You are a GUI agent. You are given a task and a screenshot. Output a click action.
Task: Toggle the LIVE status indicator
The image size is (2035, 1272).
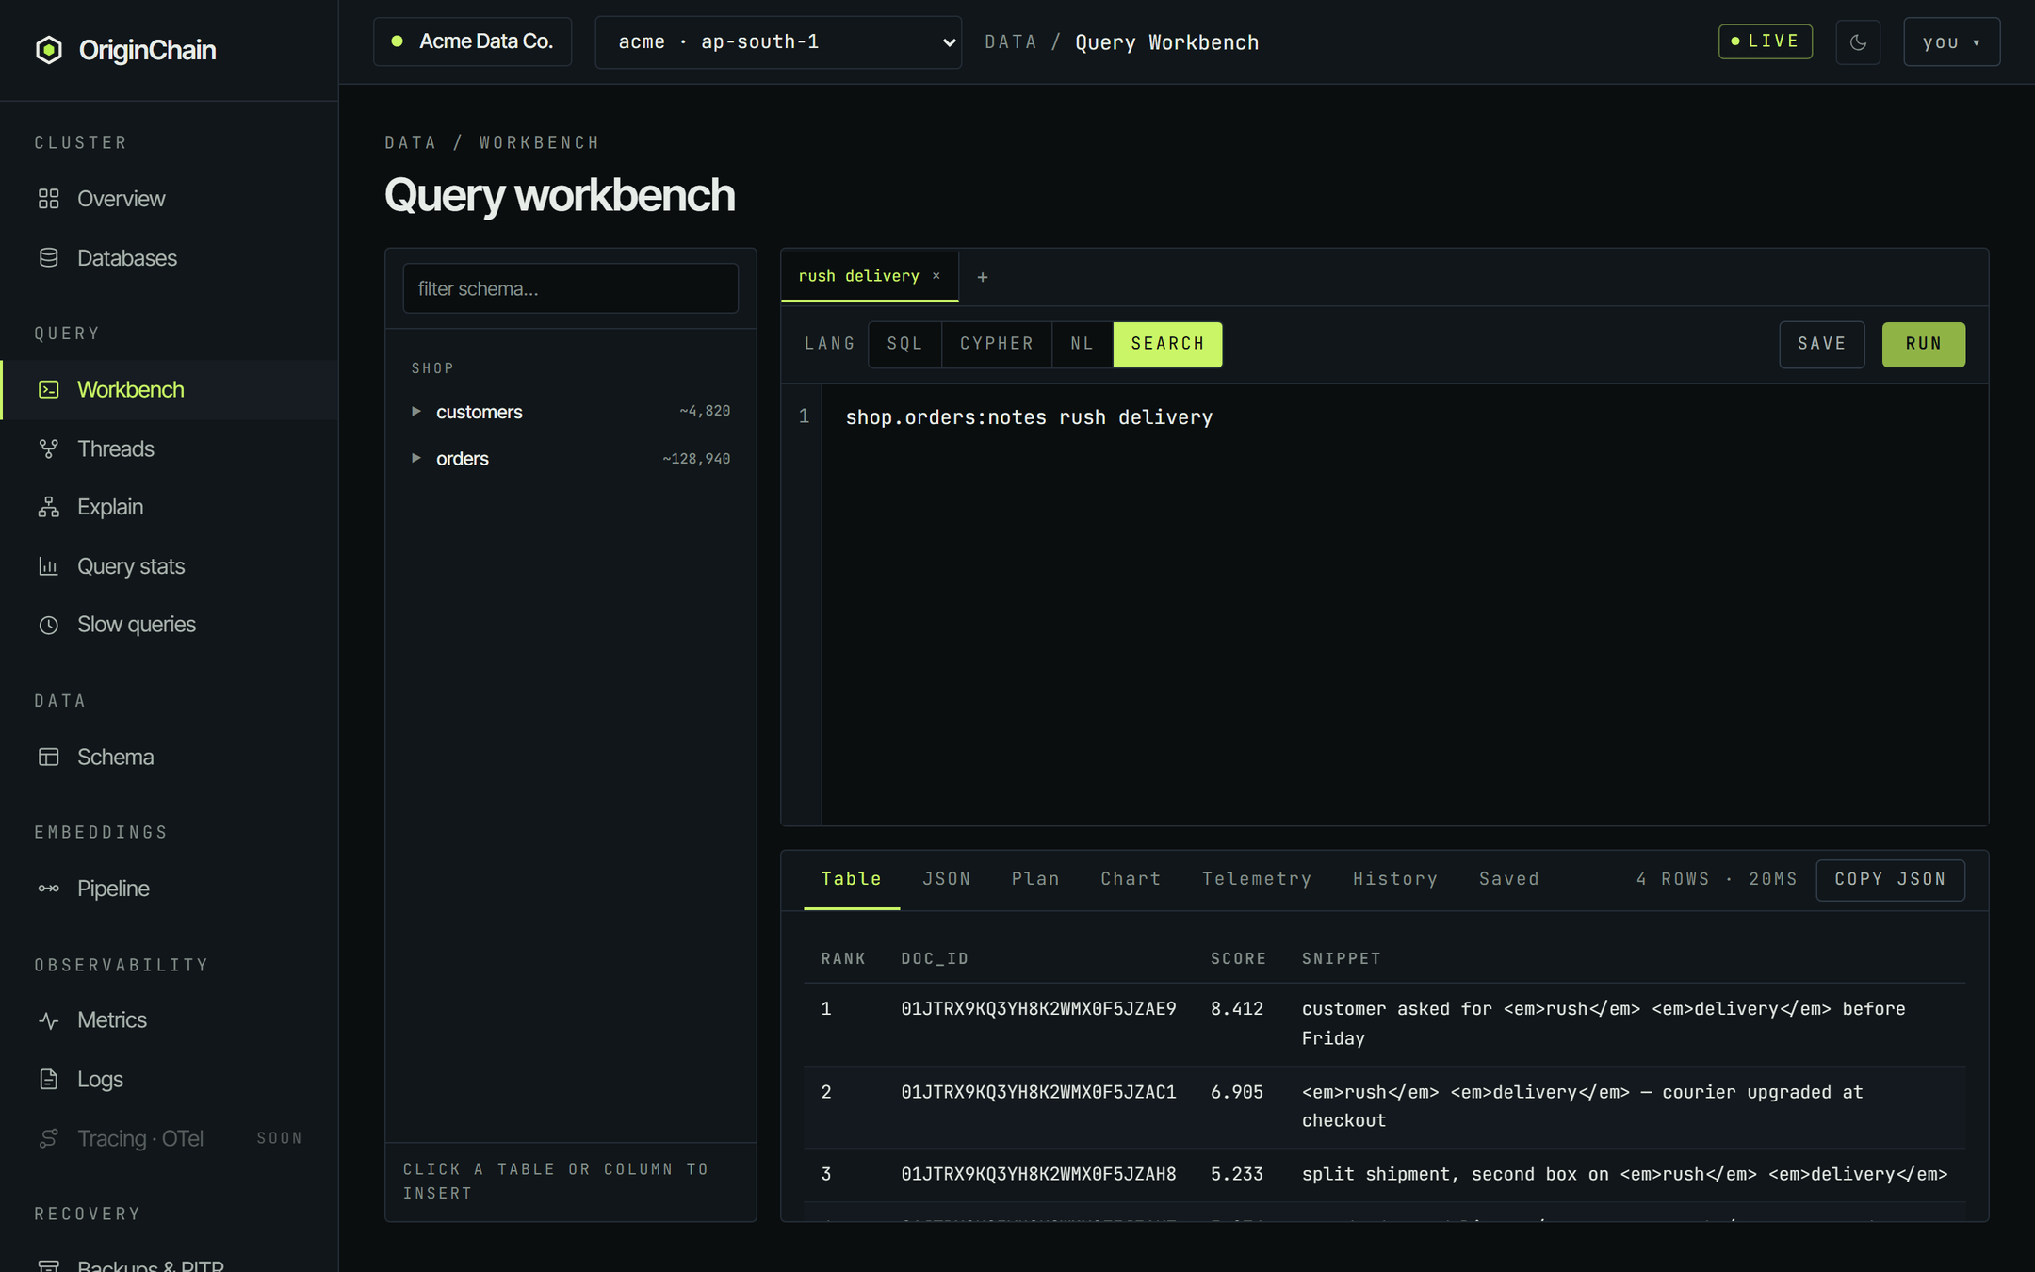point(1766,41)
